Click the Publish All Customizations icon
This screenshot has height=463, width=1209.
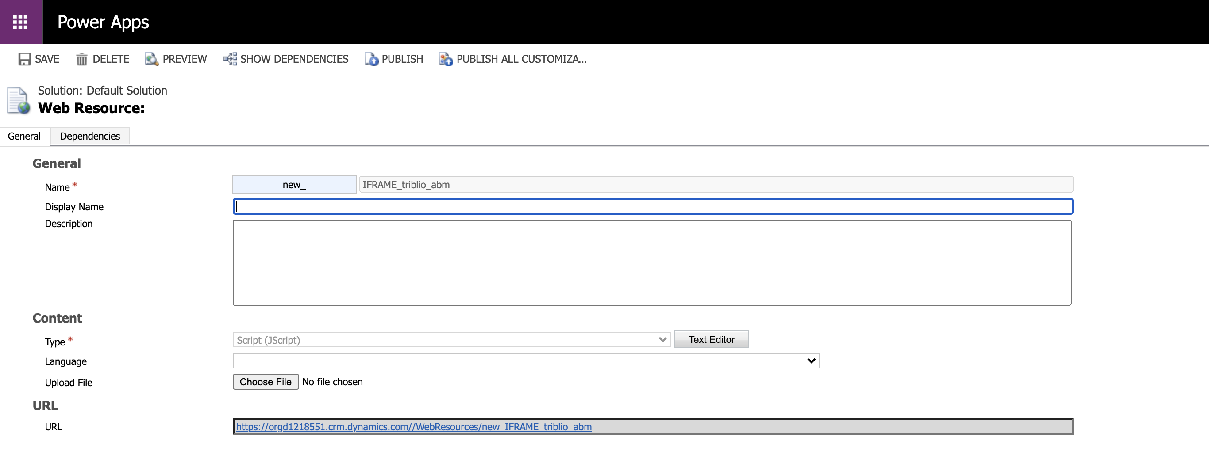[446, 59]
